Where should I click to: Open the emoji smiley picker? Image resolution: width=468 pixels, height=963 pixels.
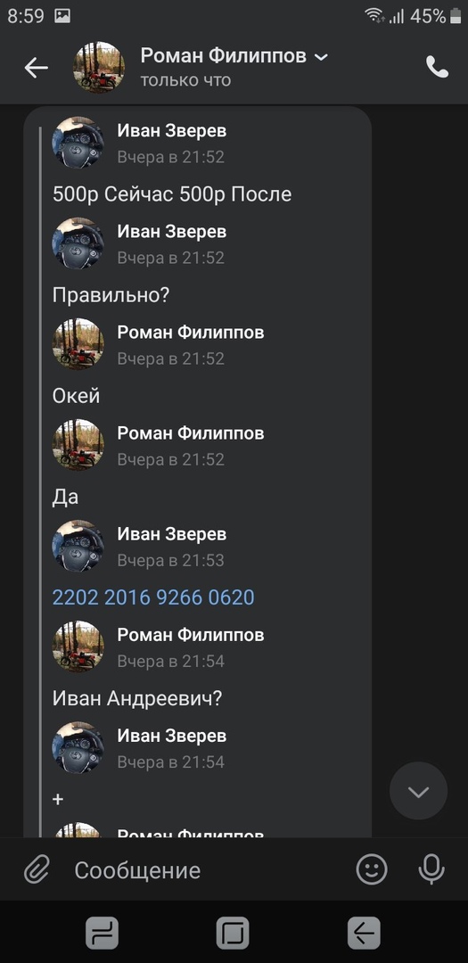(373, 869)
